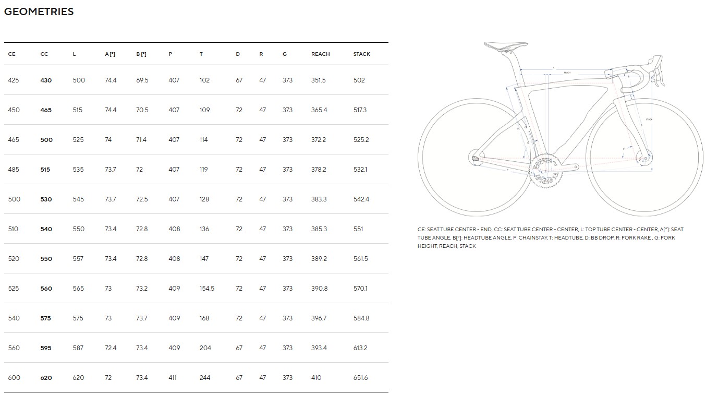Image resolution: width=706 pixels, height=394 pixels.
Task: Select the bold 430 size value
Action: point(46,80)
